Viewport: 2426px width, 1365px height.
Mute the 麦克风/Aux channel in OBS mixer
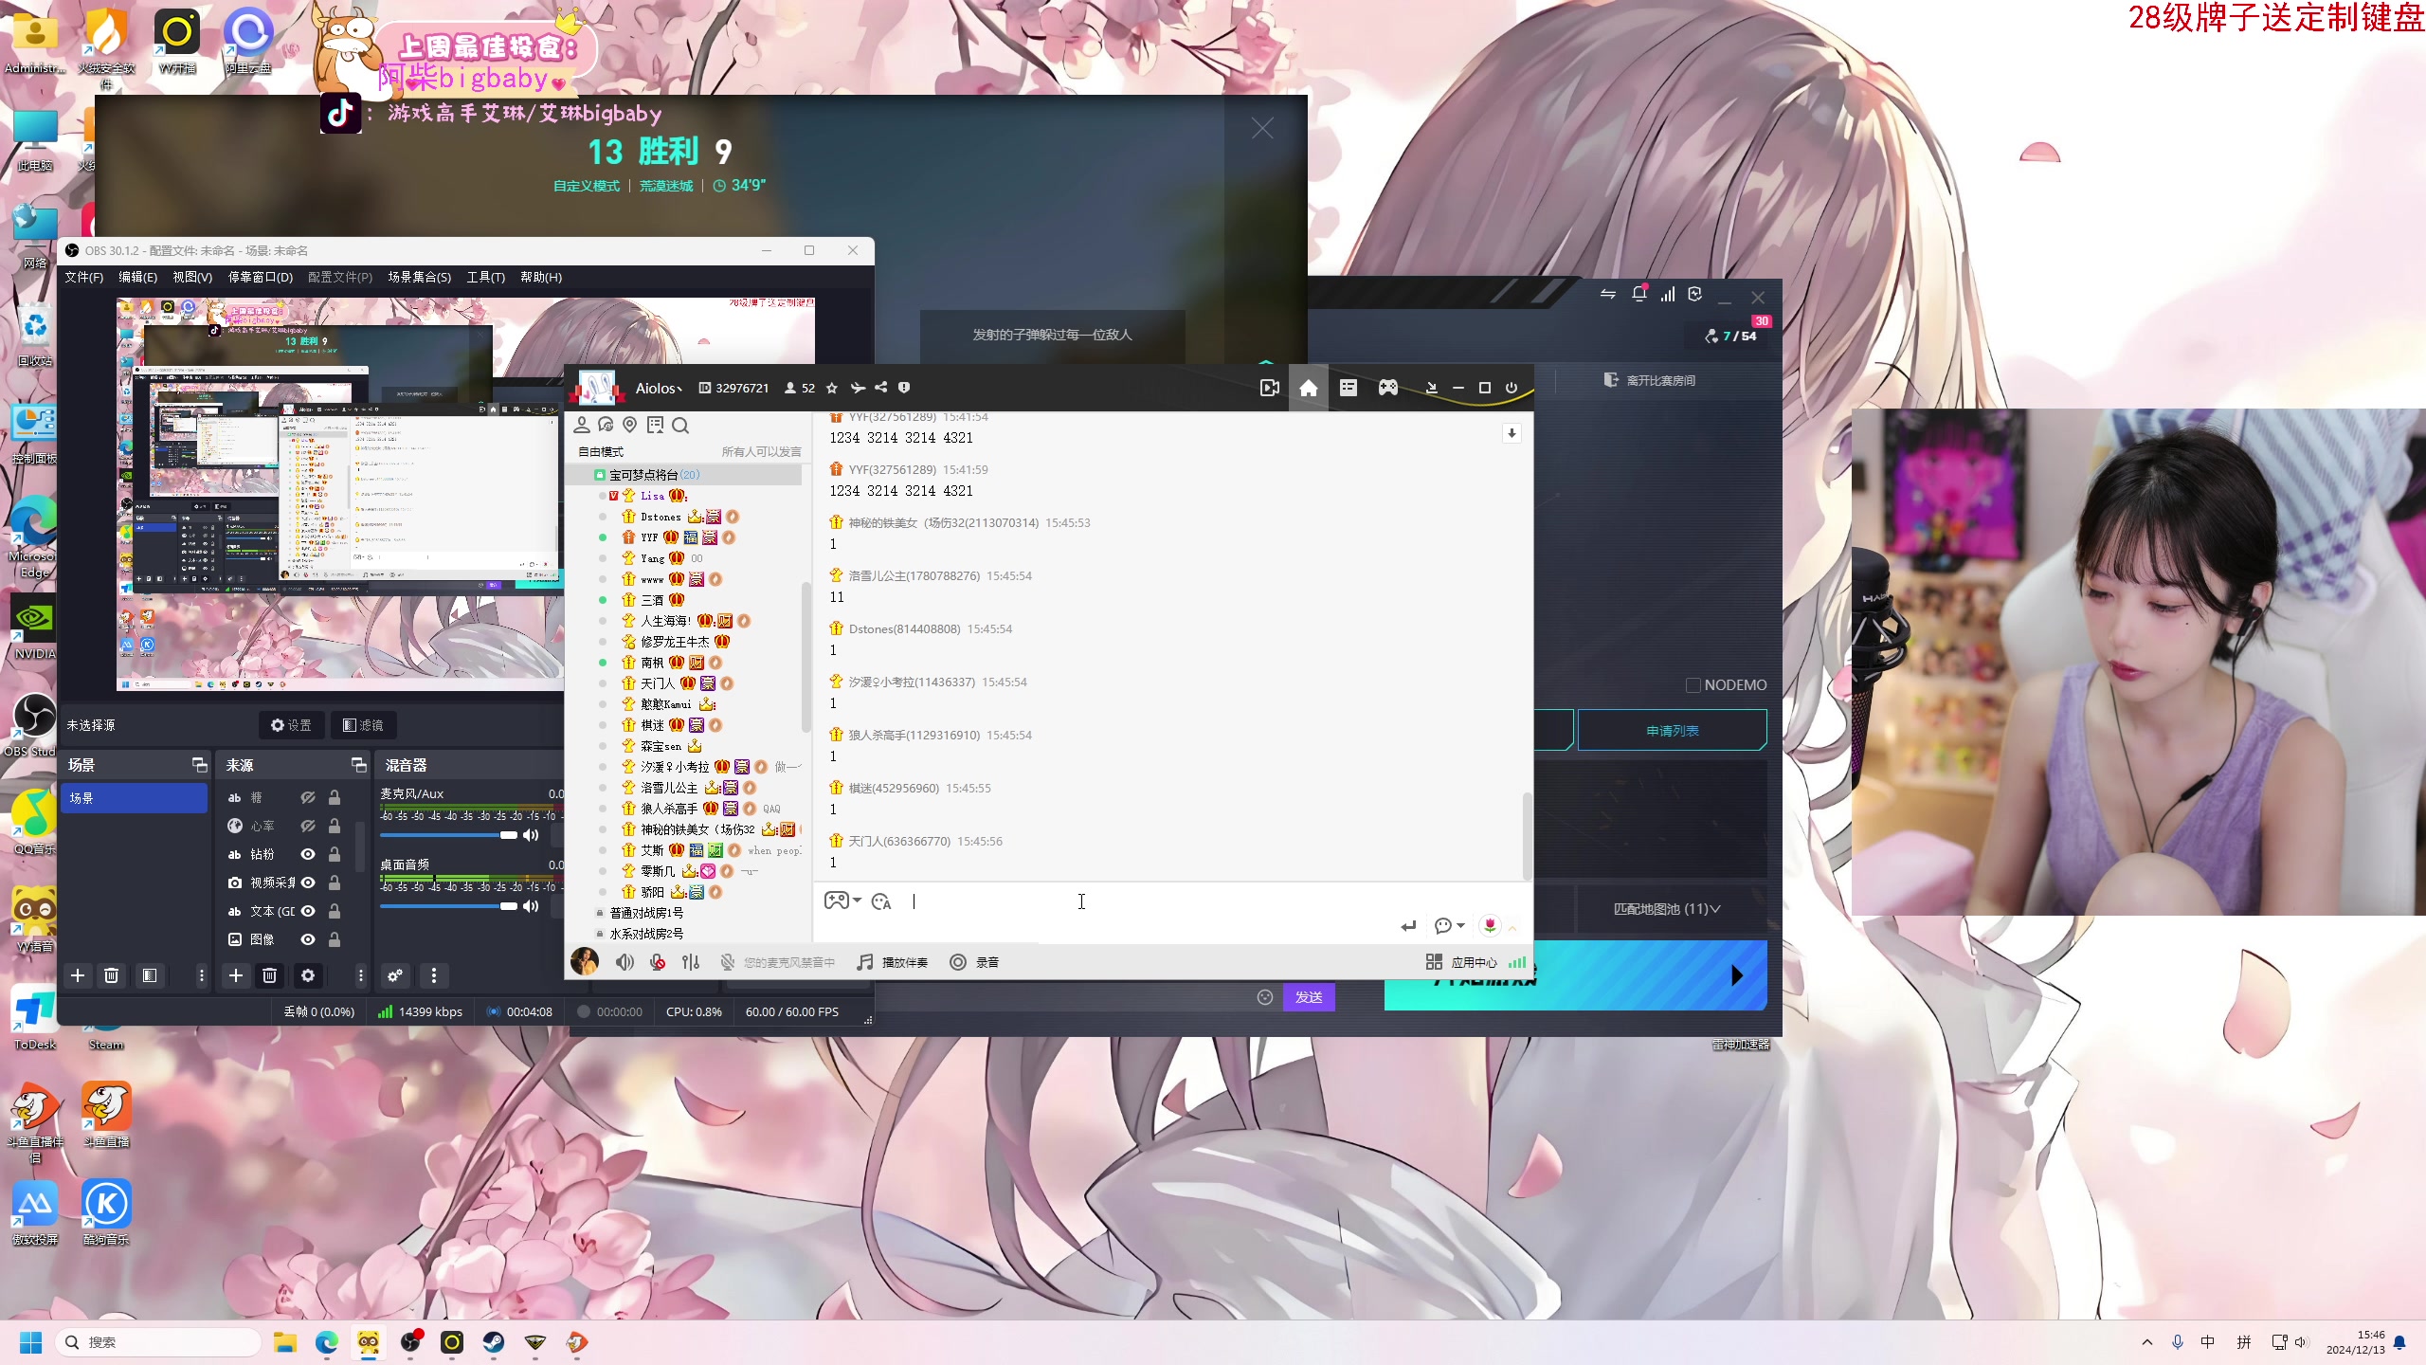point(531,835)
